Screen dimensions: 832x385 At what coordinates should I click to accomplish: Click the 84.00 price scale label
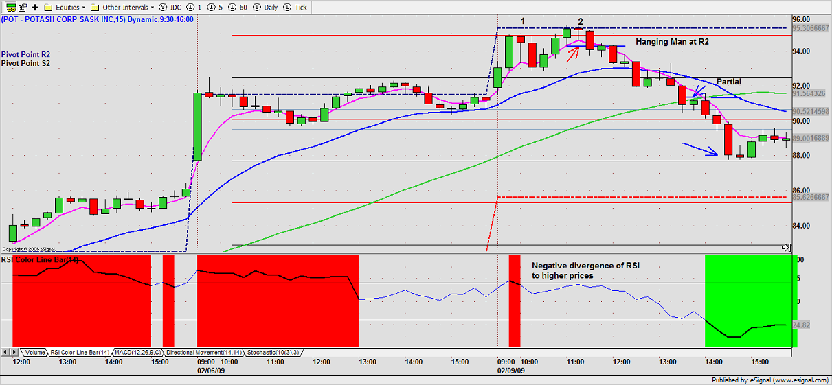tap(802, 226)
